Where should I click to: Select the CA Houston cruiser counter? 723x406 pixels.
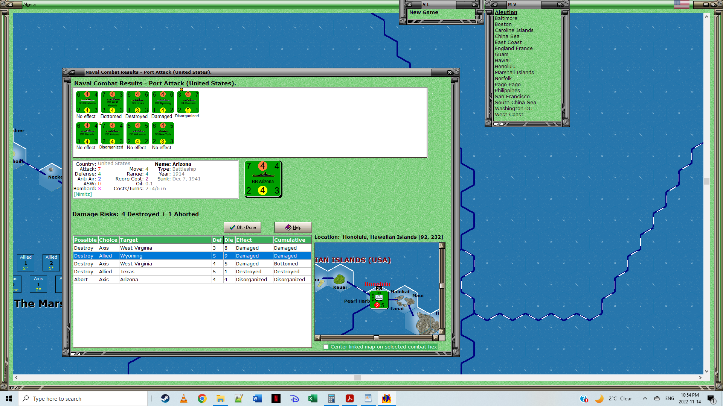pos(188,102)
